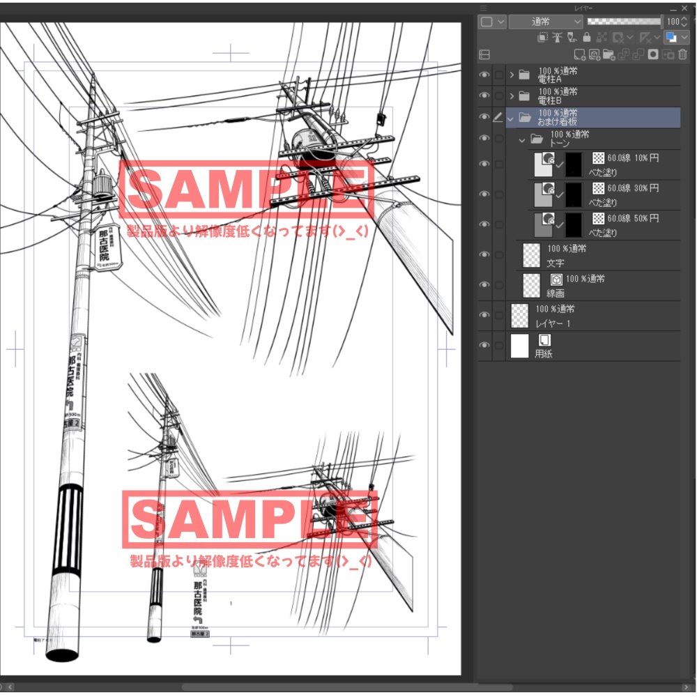Image resolution: width=697 pixels, height=697 pixels.
Task: Click the tone pattern icon of the 30% layer
Action: (x=598, y=188)
